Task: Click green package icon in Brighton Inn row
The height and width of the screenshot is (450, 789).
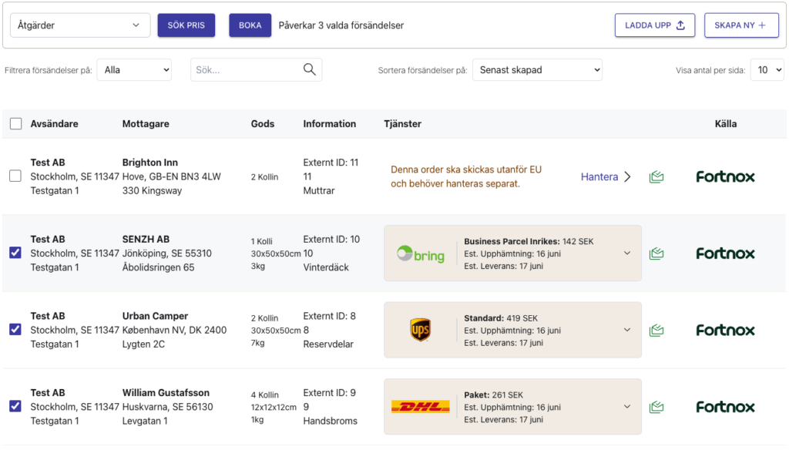Action: (656, 176)
